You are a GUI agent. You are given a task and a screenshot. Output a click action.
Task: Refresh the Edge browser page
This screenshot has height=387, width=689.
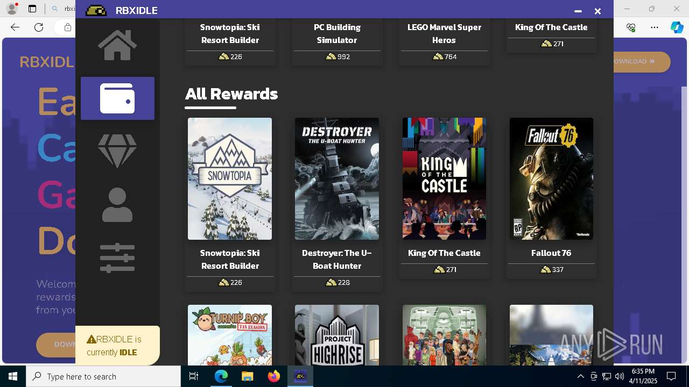pos(39,27)
